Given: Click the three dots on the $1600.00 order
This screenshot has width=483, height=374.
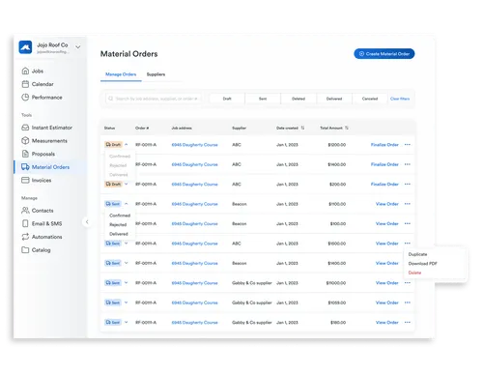Looking at the screenshot, I should [x=408, y=244].
